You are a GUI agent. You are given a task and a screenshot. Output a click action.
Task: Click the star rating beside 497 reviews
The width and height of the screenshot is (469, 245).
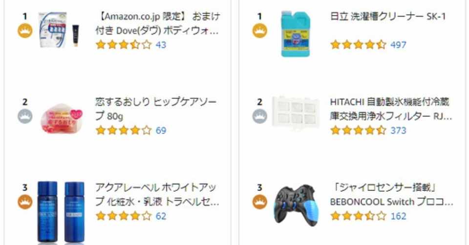[x=358, y=45]
